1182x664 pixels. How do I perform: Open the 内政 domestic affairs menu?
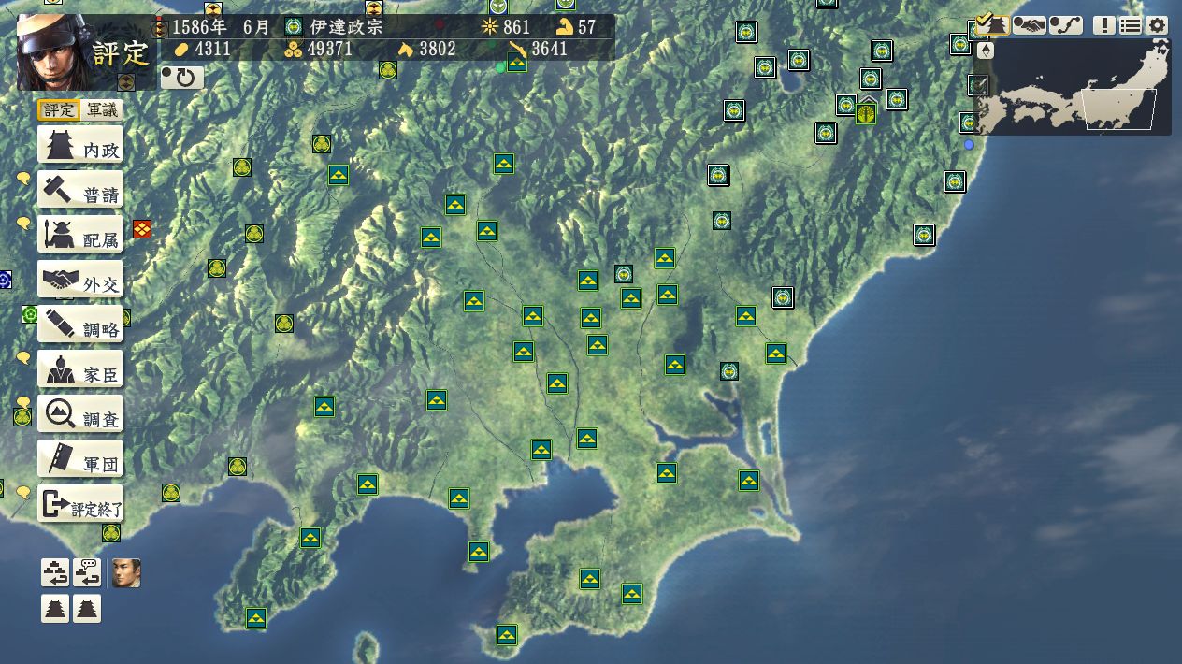80,146
